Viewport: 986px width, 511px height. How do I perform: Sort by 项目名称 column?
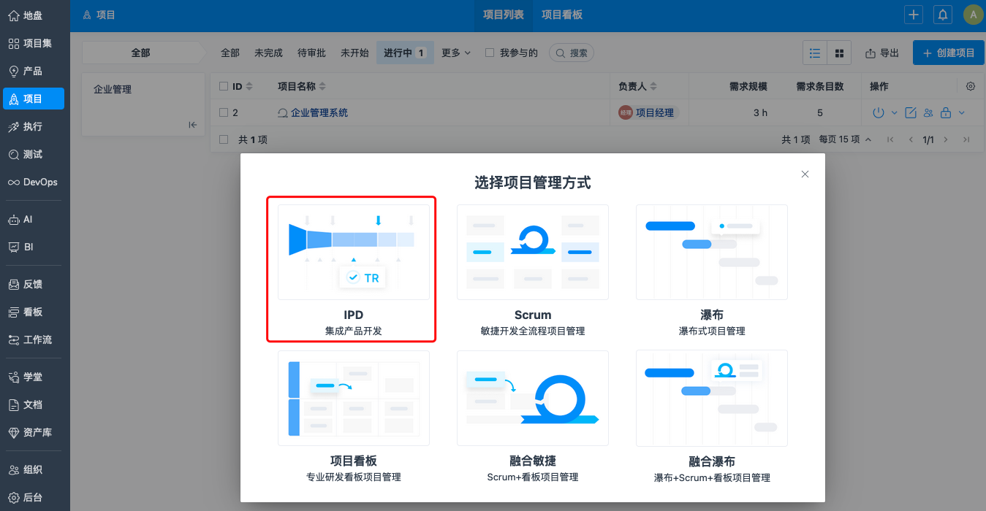click(x=301, y=86)
